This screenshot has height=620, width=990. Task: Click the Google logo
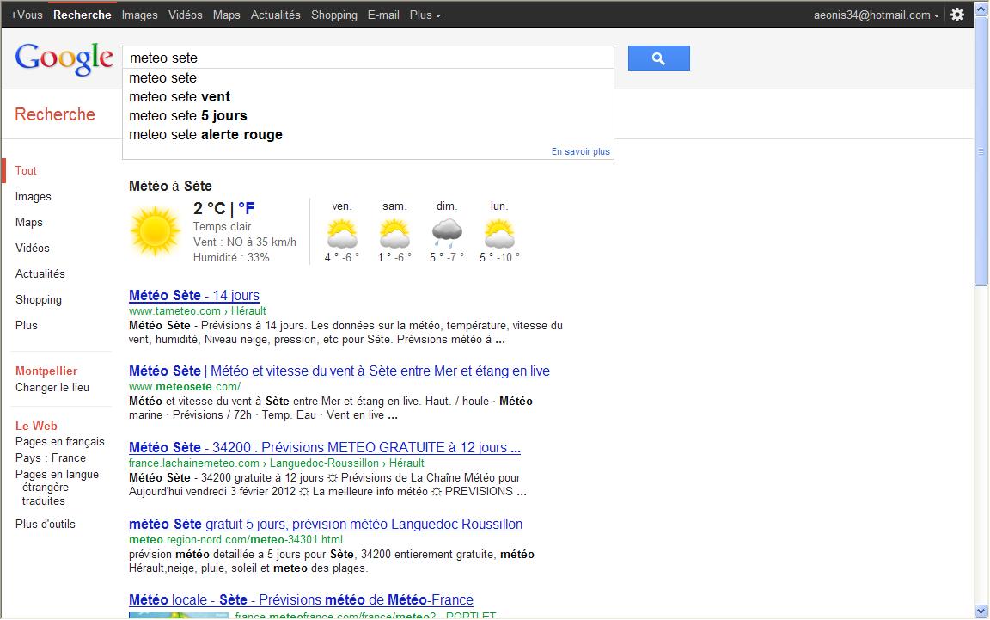(x=64, y=58)
